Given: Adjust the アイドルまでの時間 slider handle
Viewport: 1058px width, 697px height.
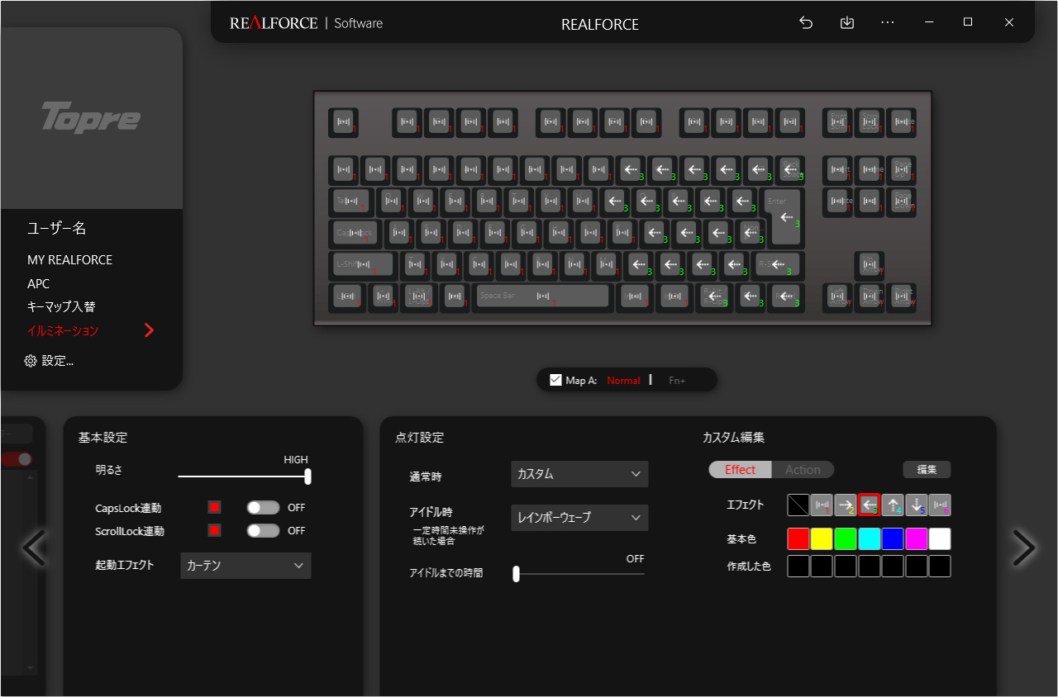Looking at the screenshot, I should coord(516,574).
